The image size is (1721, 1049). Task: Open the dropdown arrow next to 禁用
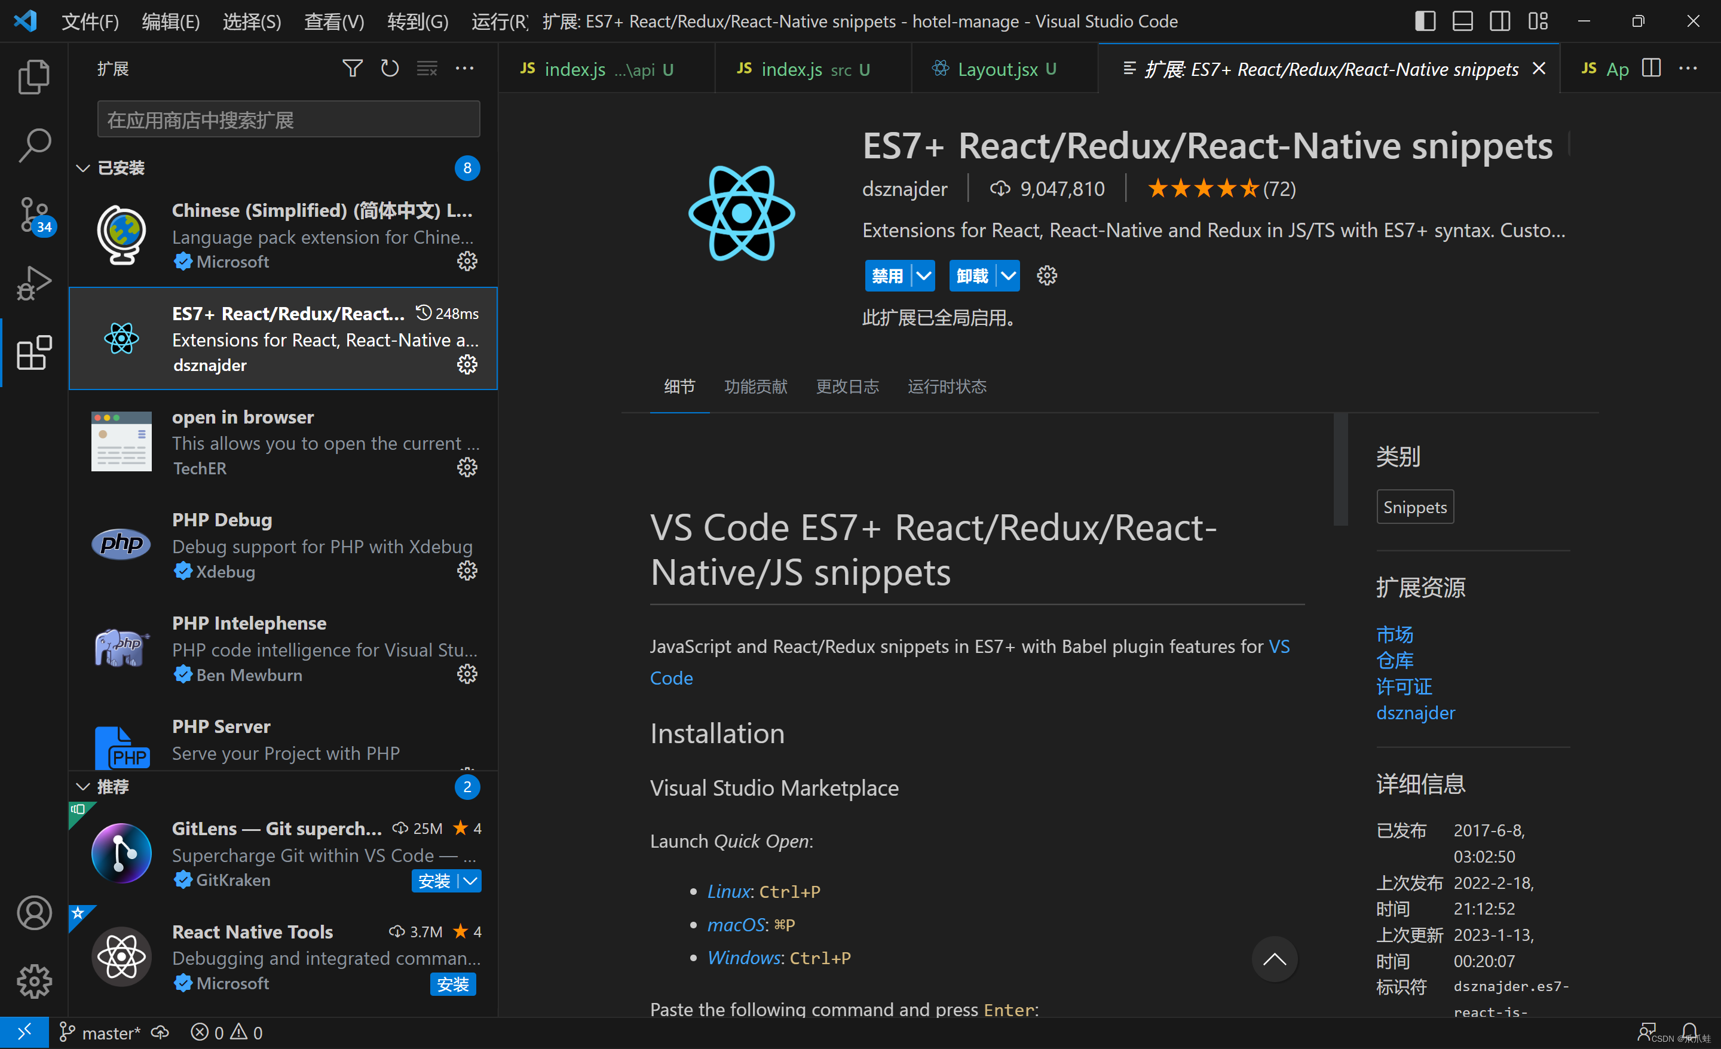[923, 276]
